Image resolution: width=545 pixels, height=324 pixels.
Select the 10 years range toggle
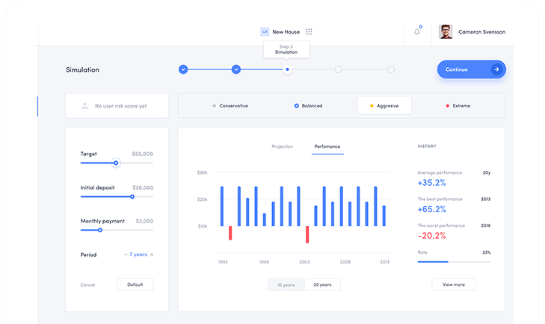(x=286, y=284)
